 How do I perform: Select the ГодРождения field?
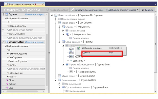pyautogui.click(x=15, y=73)
